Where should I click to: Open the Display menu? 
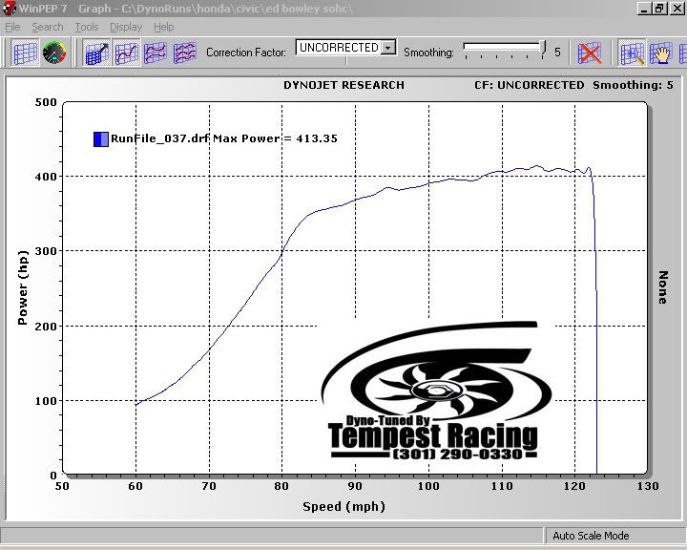[126, 27]
